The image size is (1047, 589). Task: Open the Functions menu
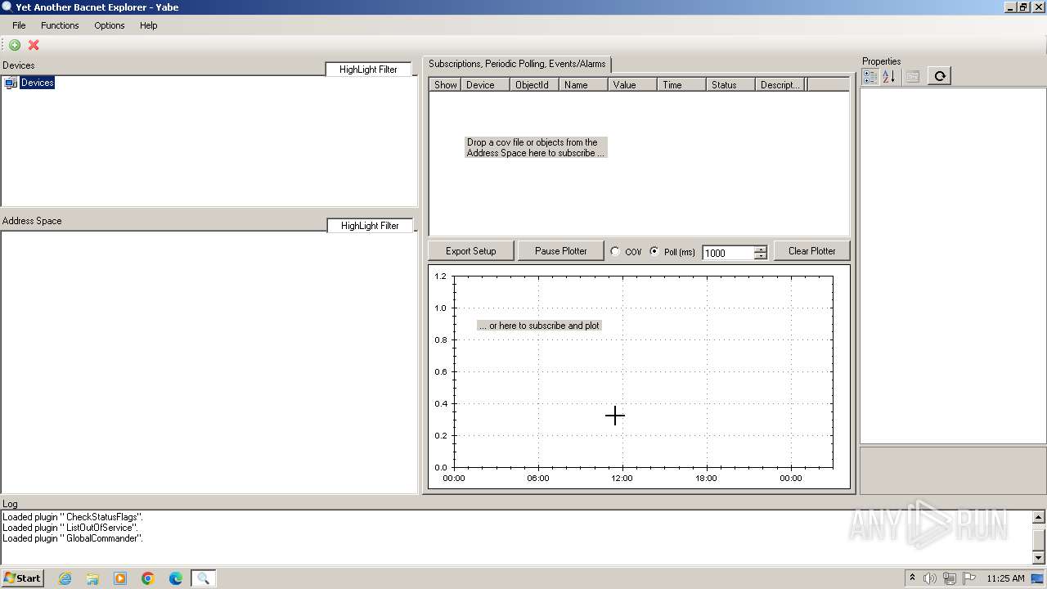pos(60,25)
